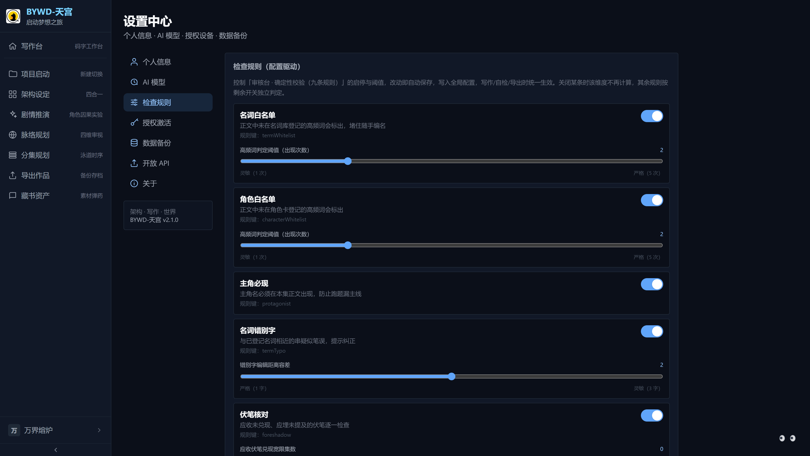
Task: Click the 万 badge icon of 万界熔炉
Action: pos(14,430)
